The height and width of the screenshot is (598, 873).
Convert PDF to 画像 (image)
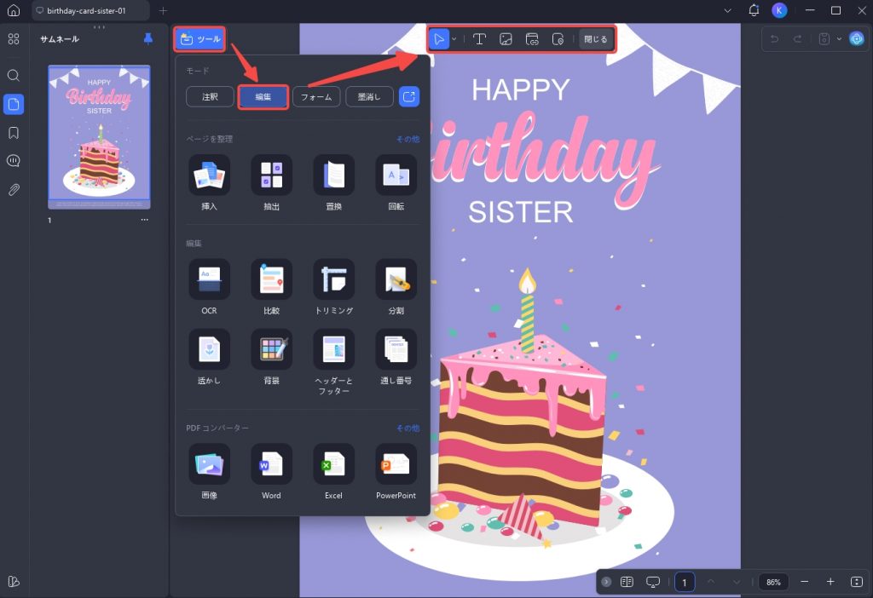(210, 472)
